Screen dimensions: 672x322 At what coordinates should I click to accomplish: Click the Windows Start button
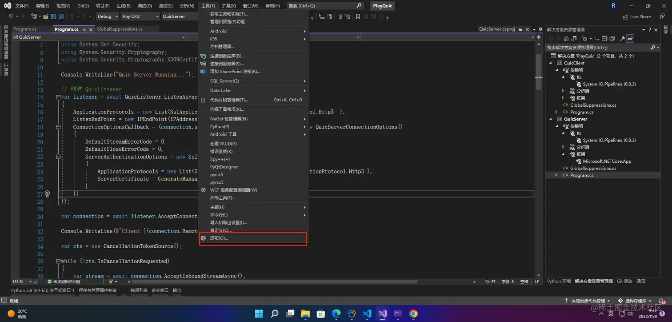(259, 314)
